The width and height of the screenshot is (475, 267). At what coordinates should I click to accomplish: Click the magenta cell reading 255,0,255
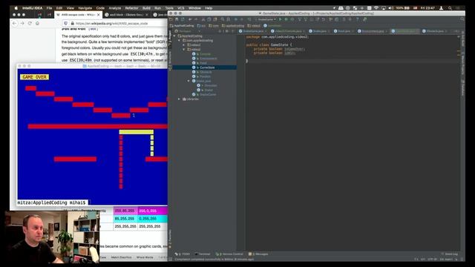coord(153,211)
